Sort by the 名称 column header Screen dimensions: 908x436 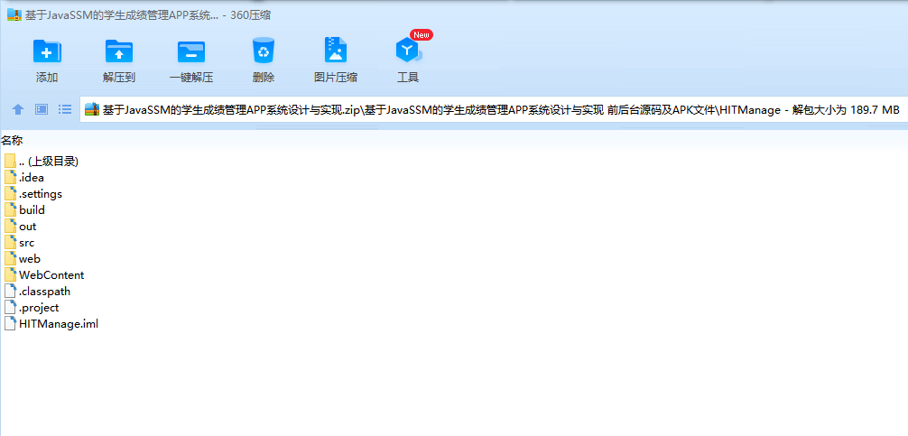coord(12,140)
